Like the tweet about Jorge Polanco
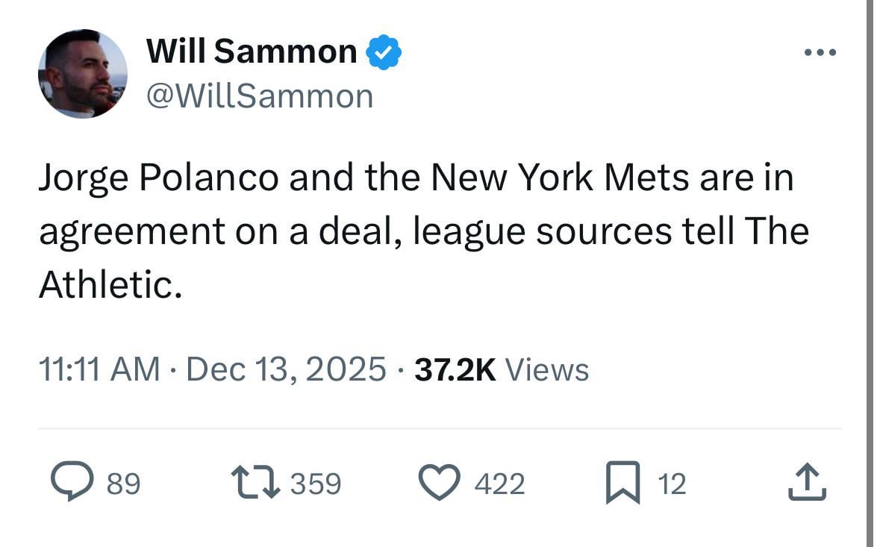This screenshot has width=880, height=547. [x=443, y=483]
